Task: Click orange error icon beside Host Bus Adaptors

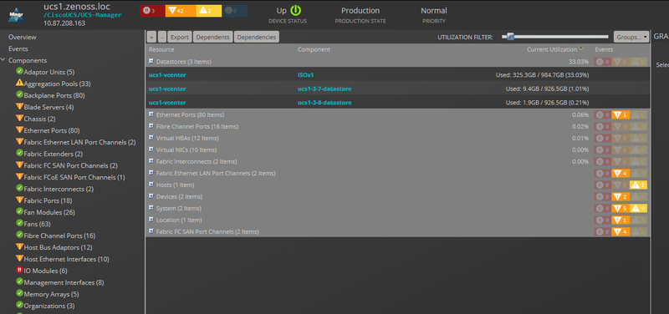Action: pos(19,246)
